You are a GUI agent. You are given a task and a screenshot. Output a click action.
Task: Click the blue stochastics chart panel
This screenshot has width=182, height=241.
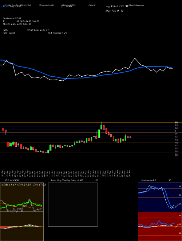tap(160, 197)
